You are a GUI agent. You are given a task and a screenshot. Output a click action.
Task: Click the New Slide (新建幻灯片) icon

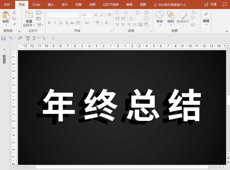click(29, 15)
